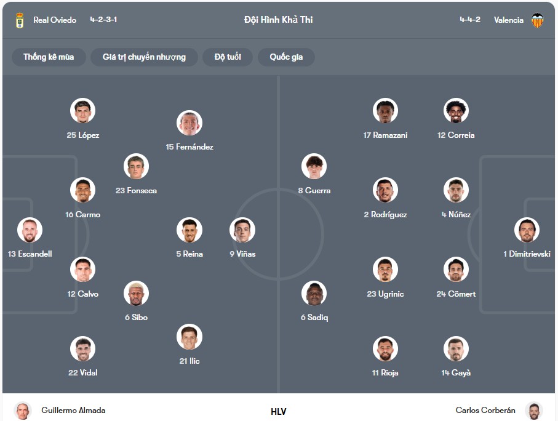The height and width of the screenshot is (421, 558).
Task: Select Ramazani's player photo
Action: [x=385, y=111]
